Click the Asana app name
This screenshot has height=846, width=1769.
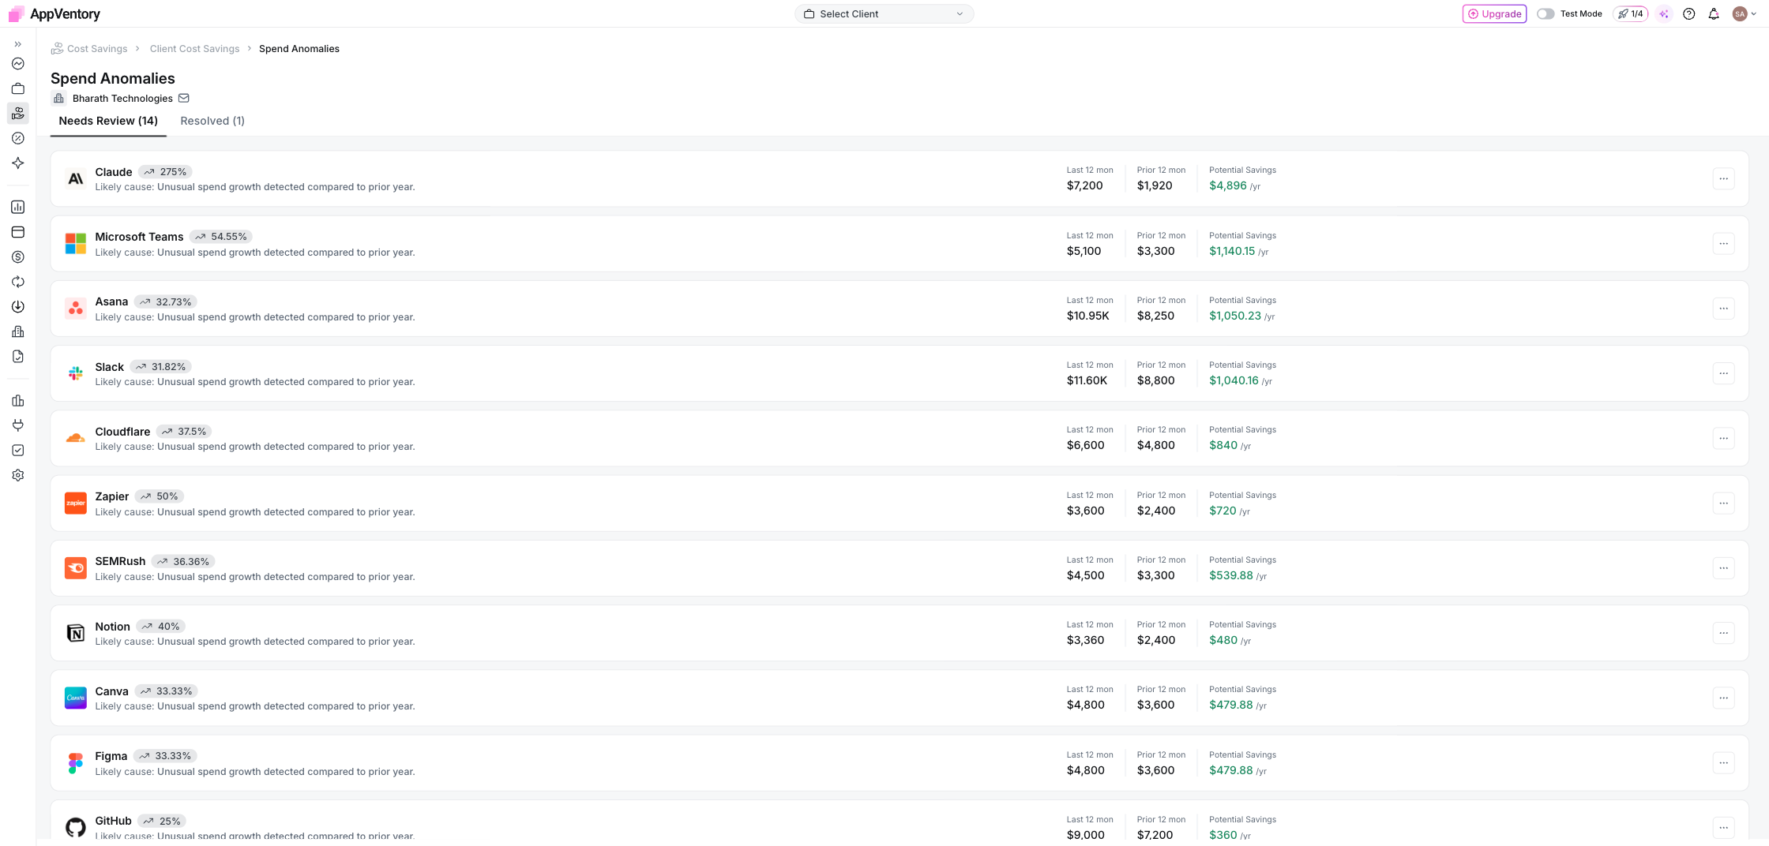point(111,301)
